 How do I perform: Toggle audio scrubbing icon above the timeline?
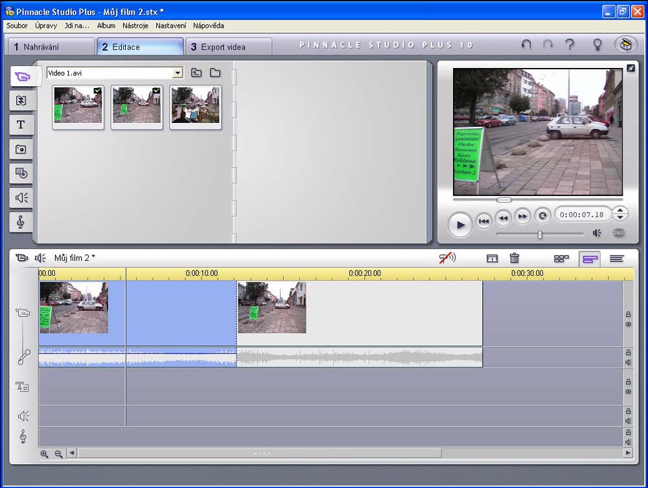click(447, 258)
